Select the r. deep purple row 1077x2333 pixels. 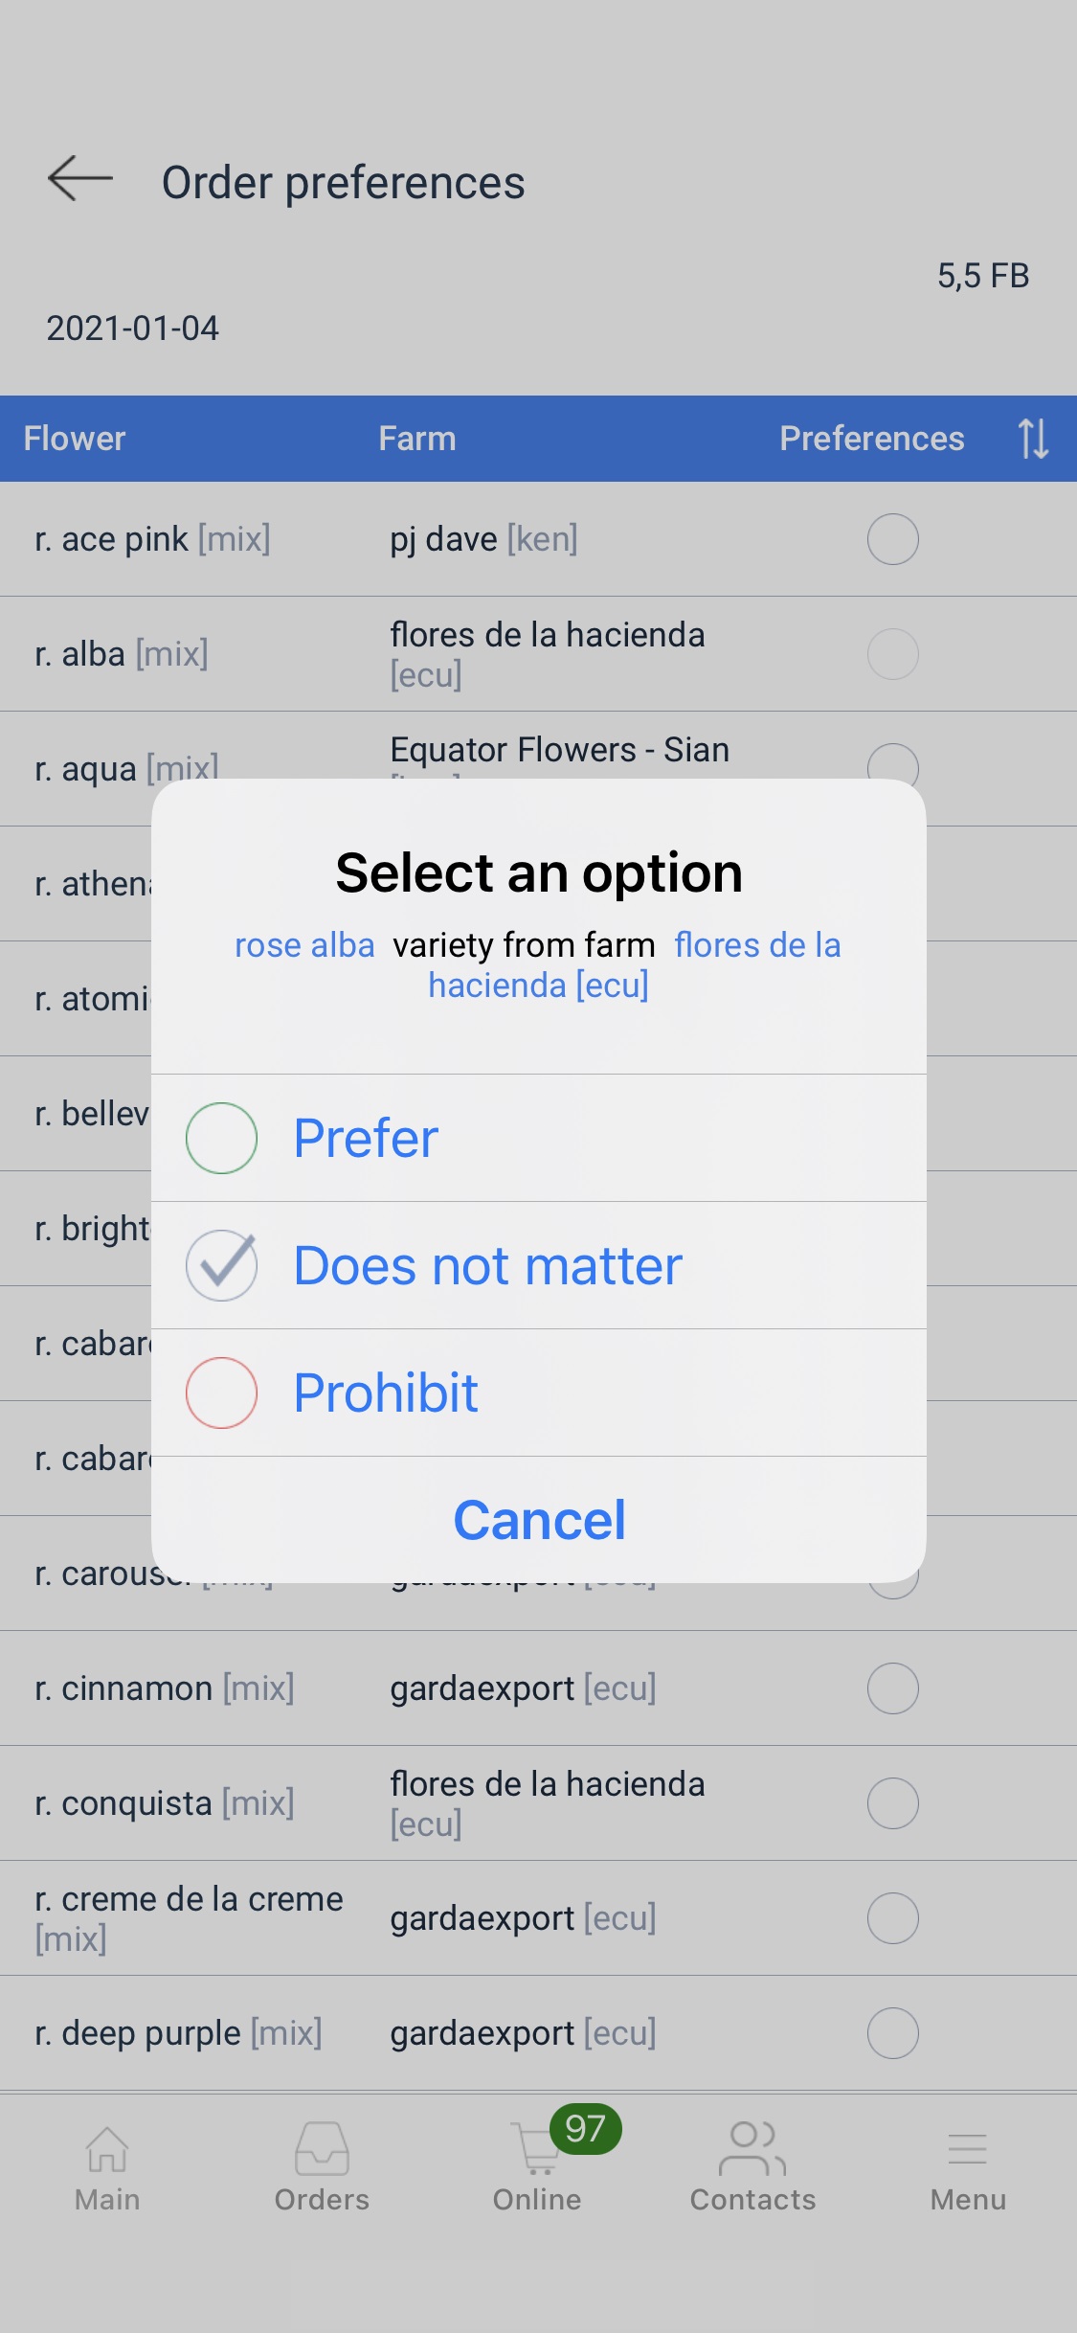[178, 2033]
